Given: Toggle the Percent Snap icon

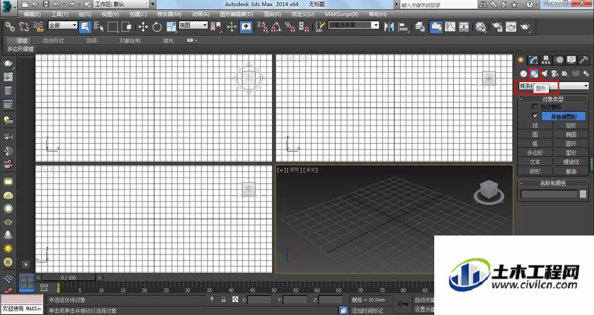Looking at the screenshot, I should point(290,27).
